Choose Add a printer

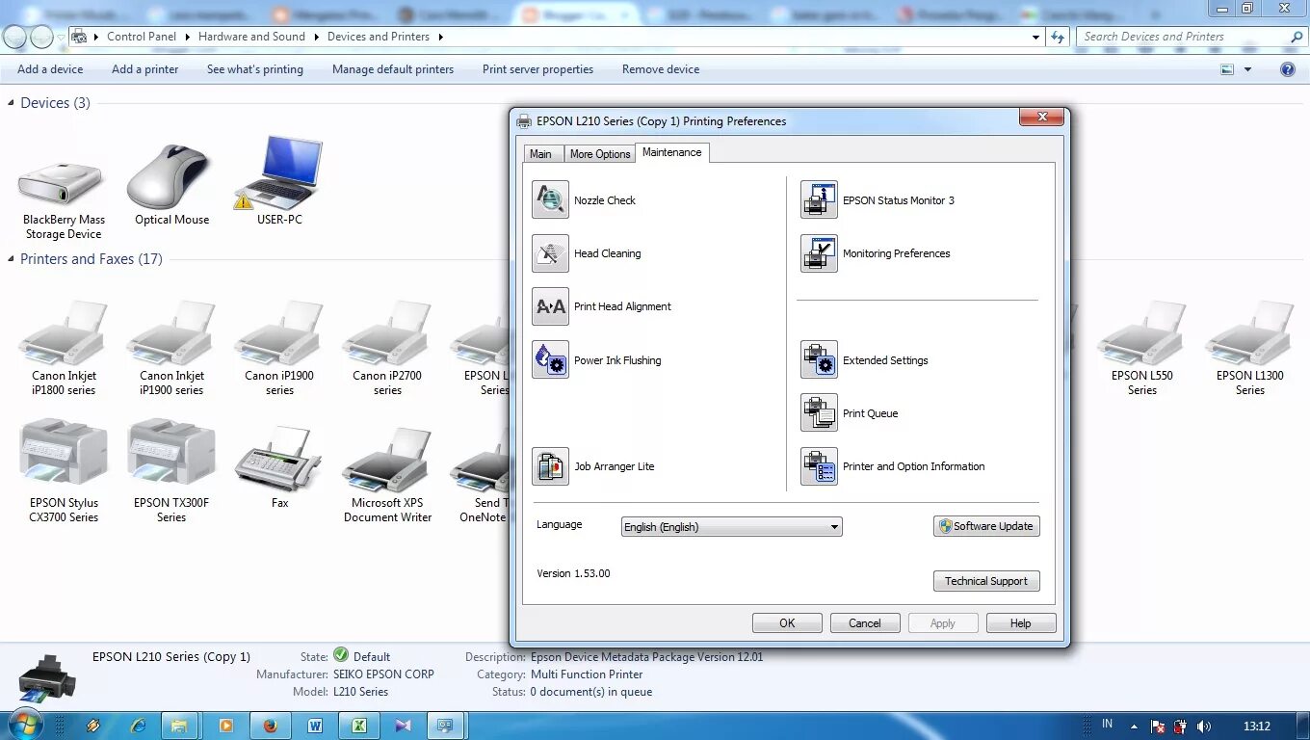click(x=145, y=69)
